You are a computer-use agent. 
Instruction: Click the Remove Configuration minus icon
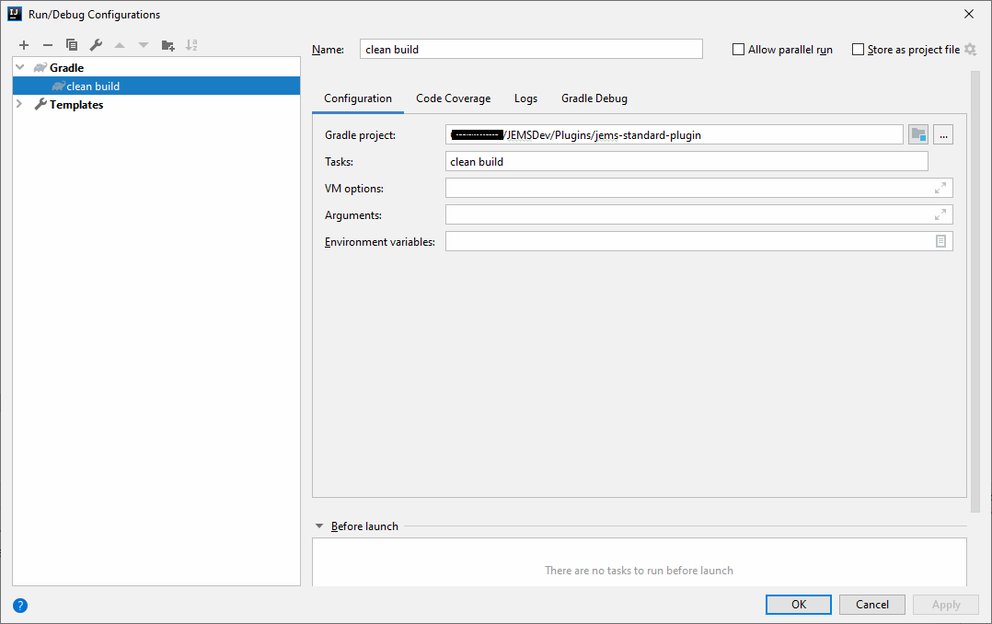point(48,45)
